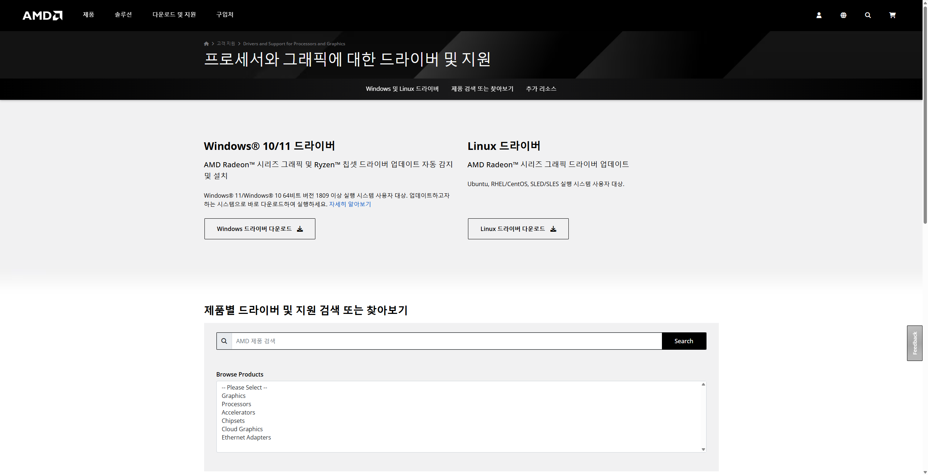Click the AMD logo
Viewport: 928px width, 475px height.
click(42, 15)
